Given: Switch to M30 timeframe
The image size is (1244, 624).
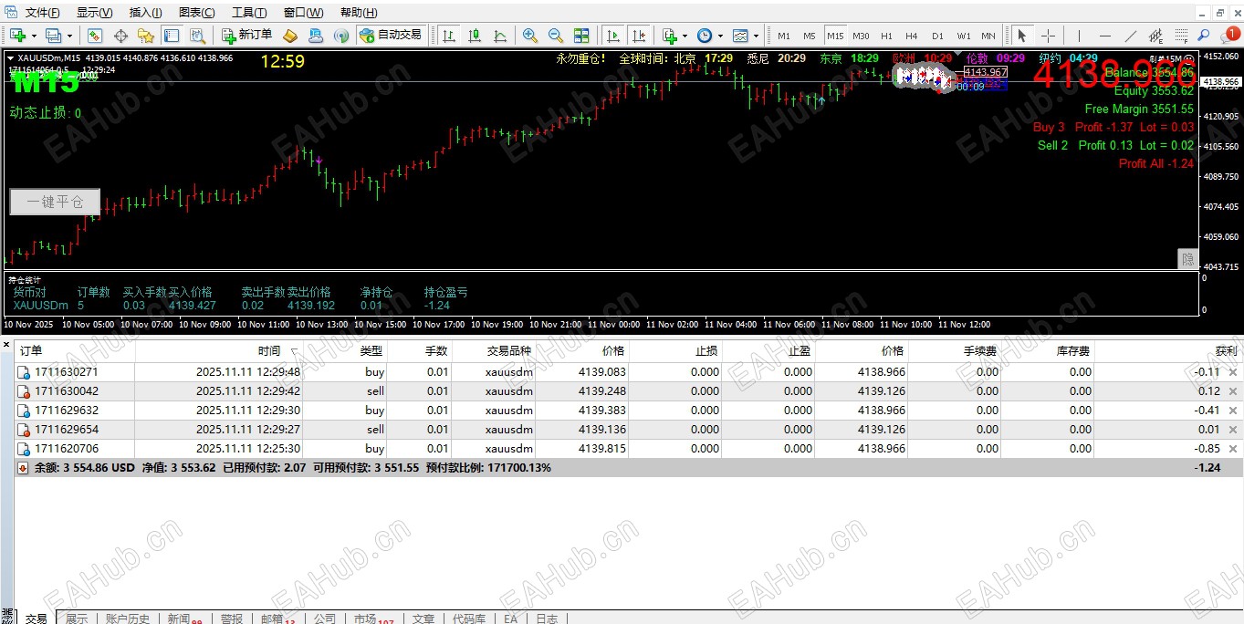Looking at the screenshot, I should [861, 36].
